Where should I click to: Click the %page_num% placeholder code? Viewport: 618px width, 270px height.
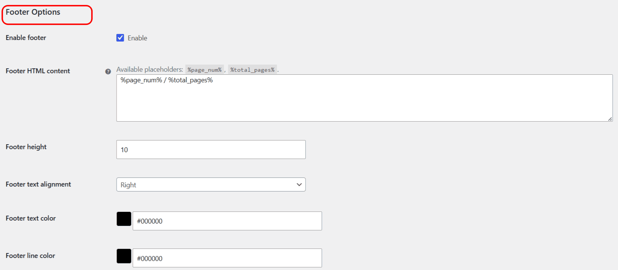tap(204, 70)
